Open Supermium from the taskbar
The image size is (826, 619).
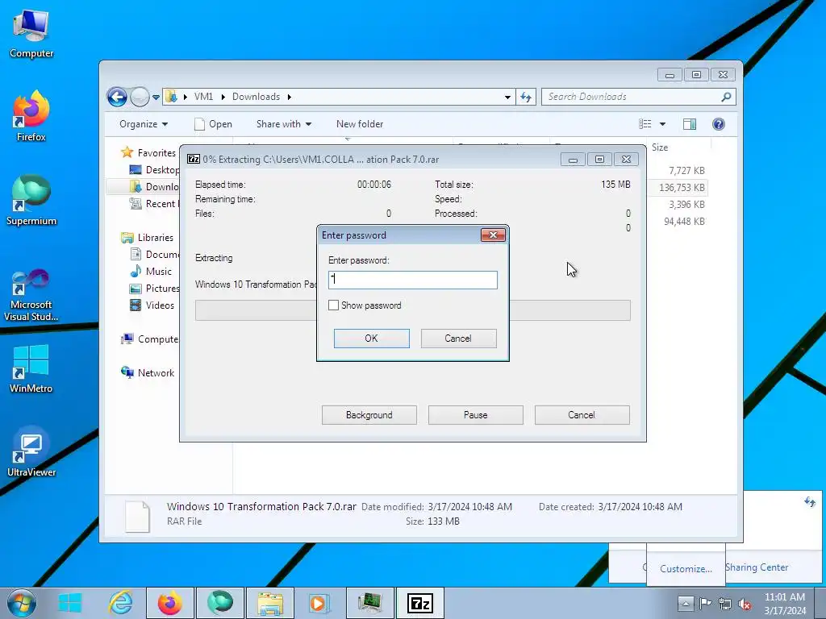[220, 603]
